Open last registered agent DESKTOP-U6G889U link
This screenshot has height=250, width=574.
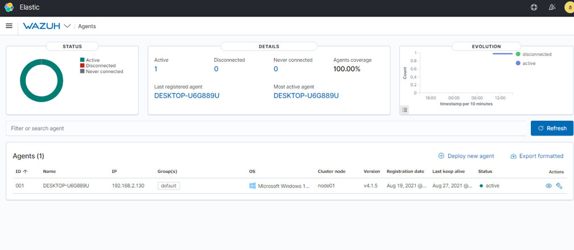coord(187,96)
